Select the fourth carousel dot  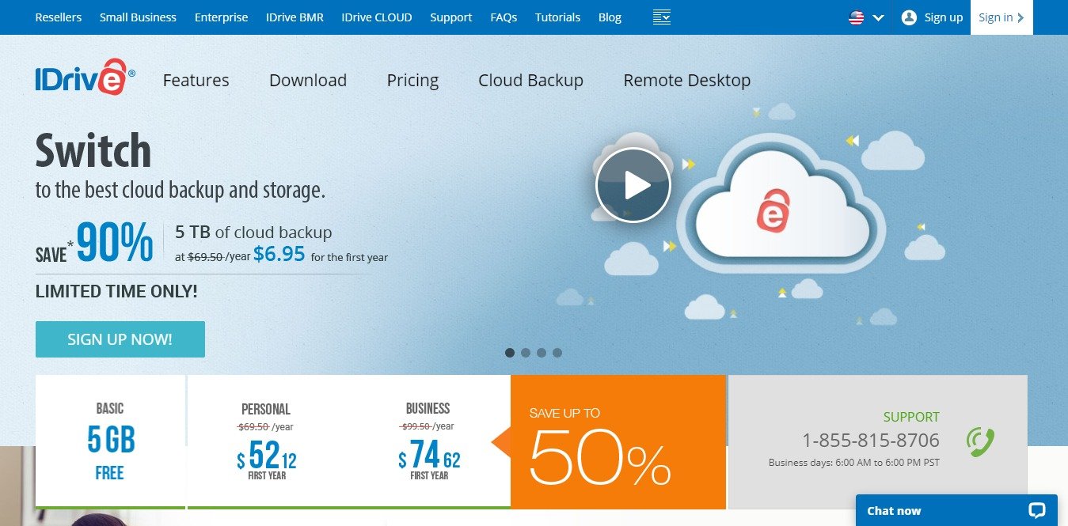coord(557,353)
